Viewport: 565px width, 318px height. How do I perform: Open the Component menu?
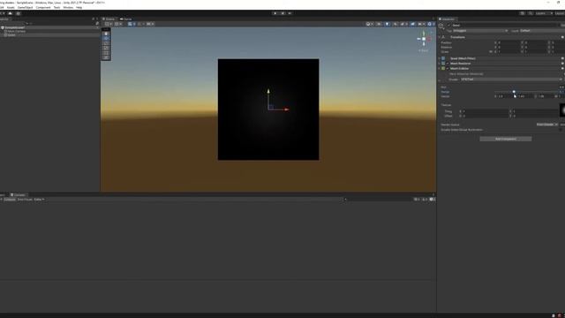point(43,7)
